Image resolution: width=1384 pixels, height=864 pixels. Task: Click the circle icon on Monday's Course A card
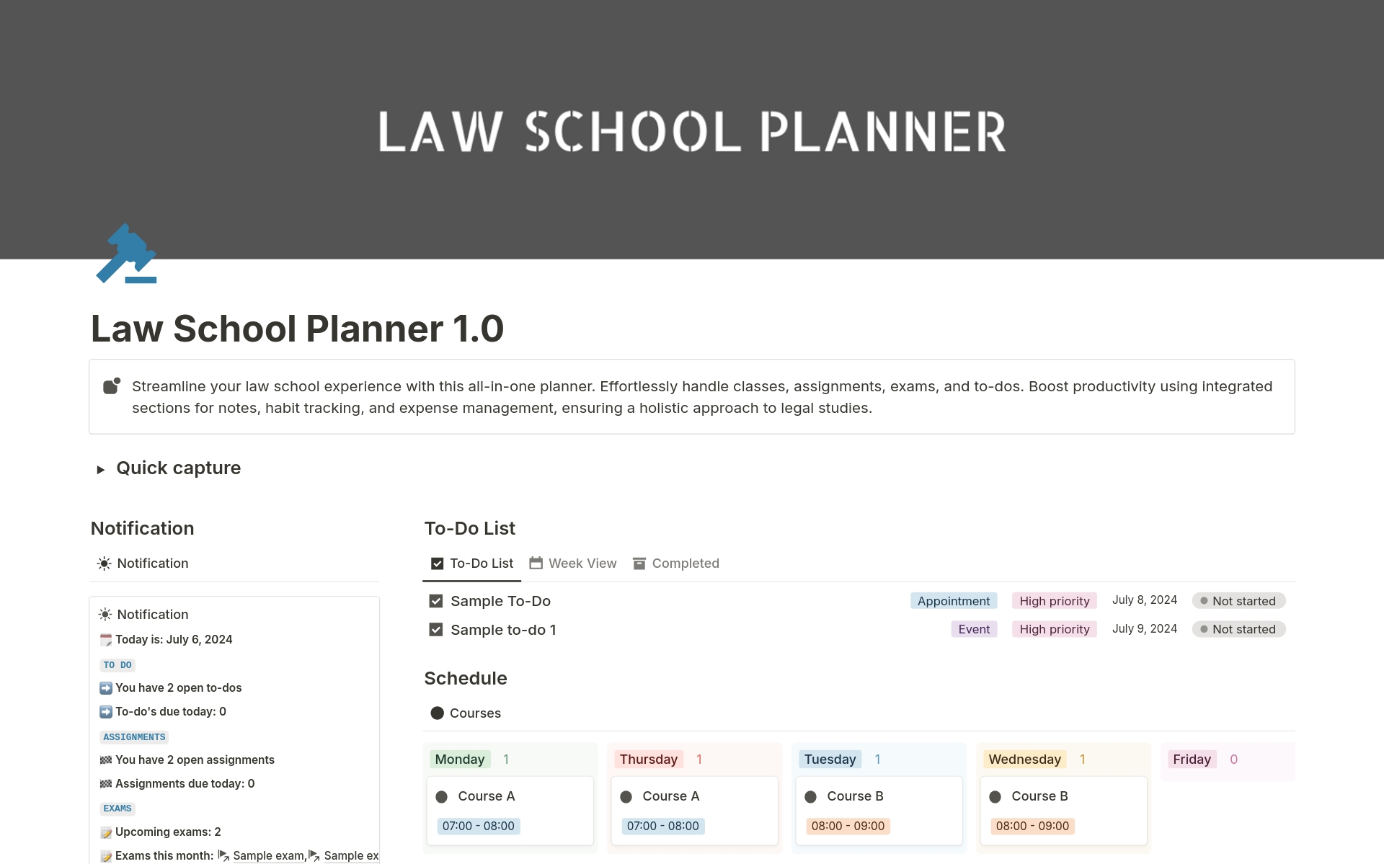point(442,796)
